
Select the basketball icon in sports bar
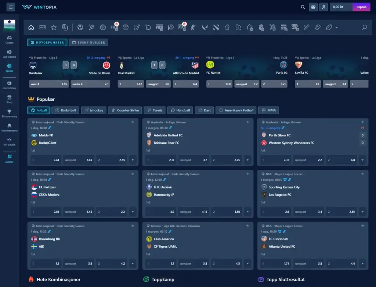coord(126,27)
